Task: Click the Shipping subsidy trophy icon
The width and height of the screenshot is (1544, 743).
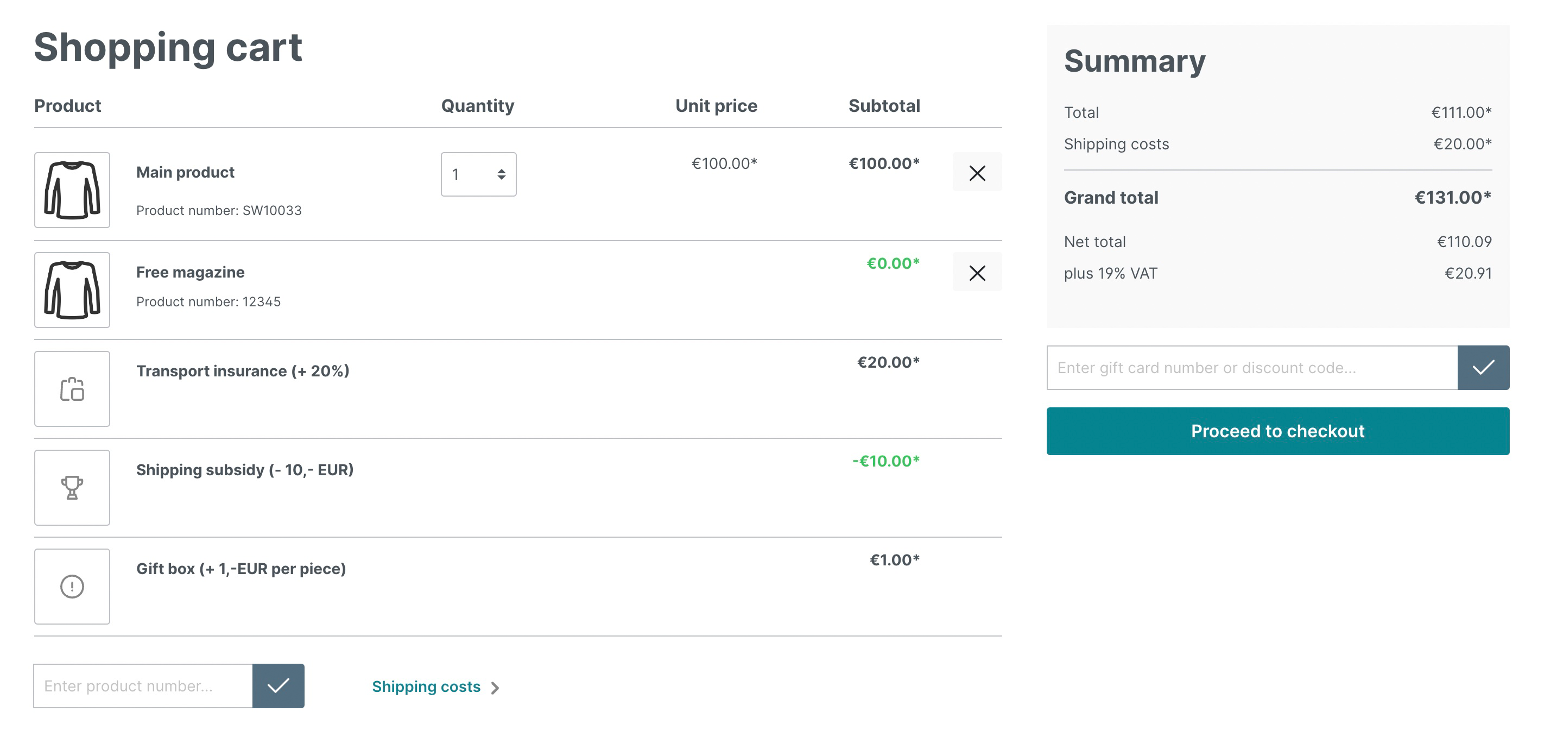Action: point(72,488)
